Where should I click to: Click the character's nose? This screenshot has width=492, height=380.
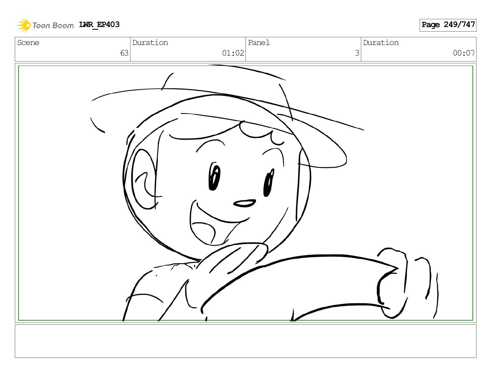point(244,203)
